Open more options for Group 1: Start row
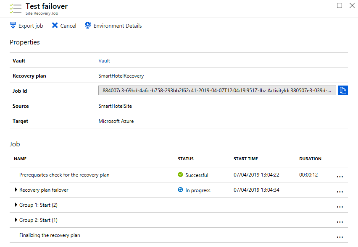Screen dimensions: 358x247 point(340,207)
